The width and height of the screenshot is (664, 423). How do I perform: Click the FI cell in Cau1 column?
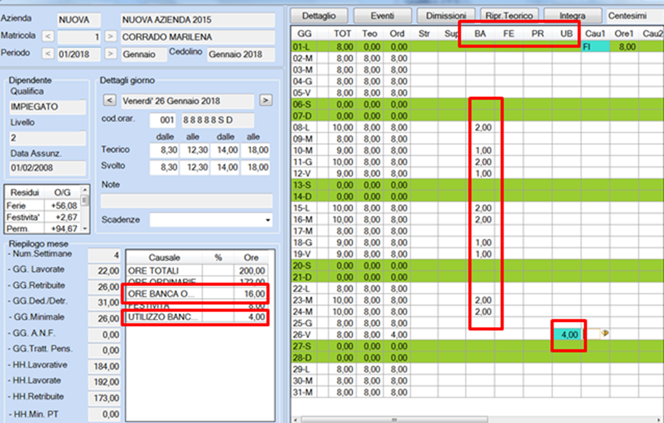(x=595, y=47)
